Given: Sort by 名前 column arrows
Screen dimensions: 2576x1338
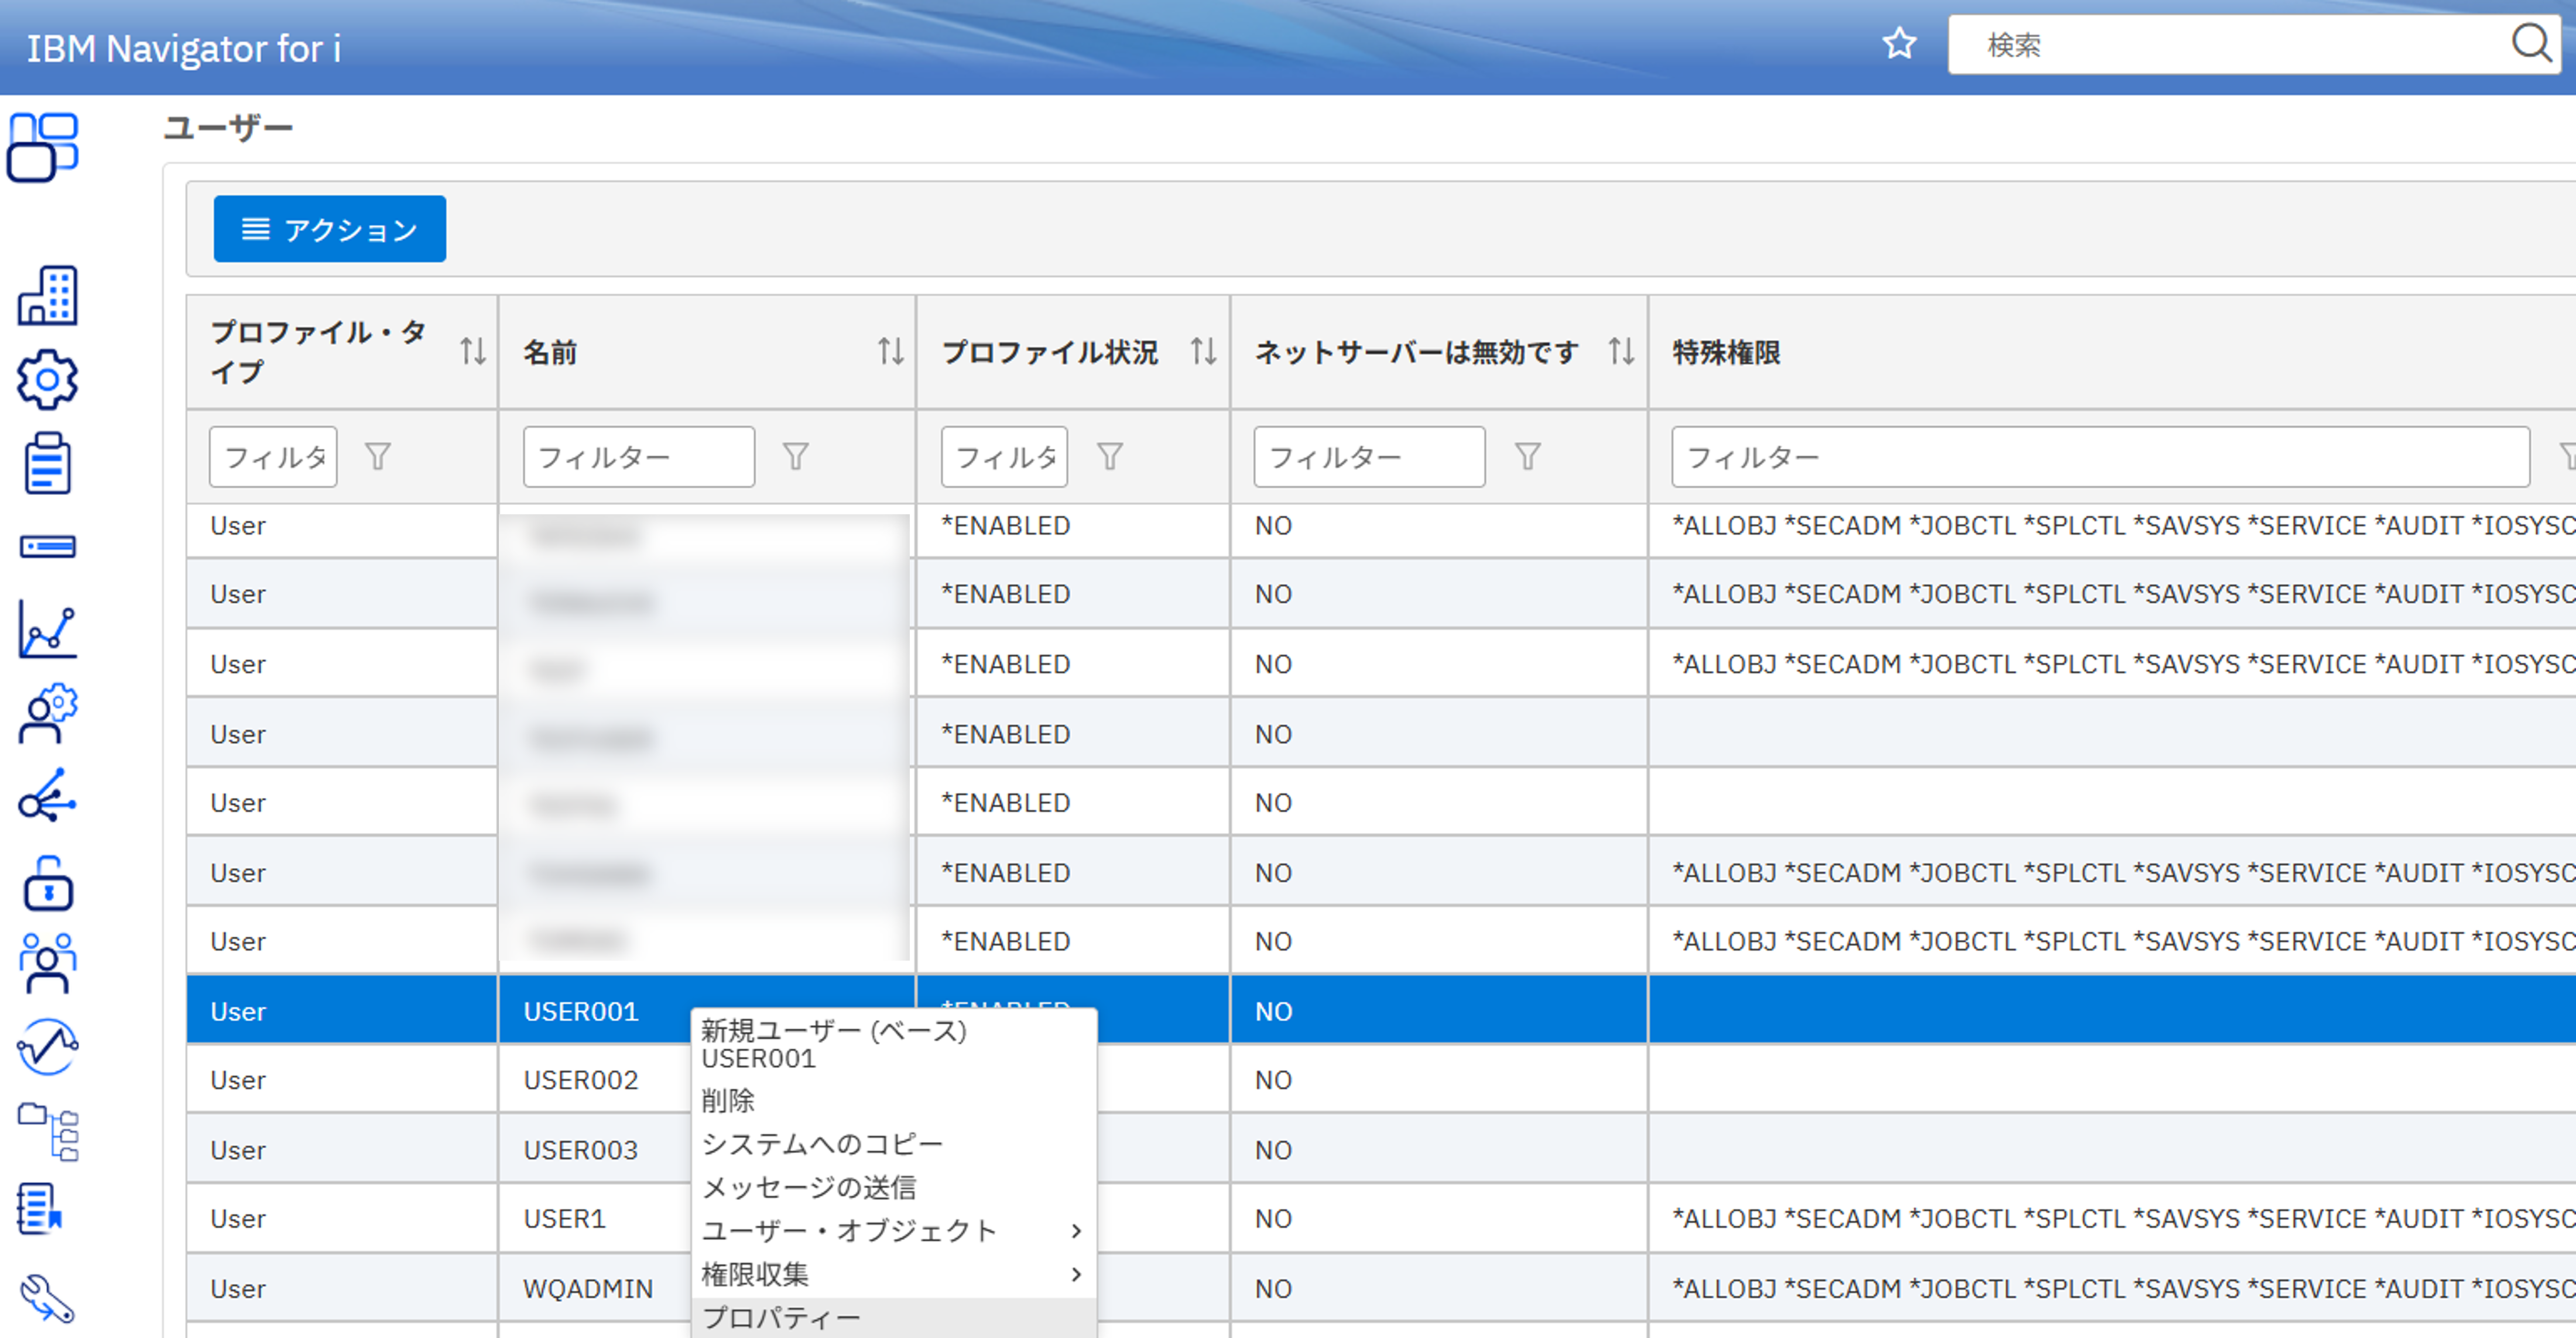Looking at the screenshot, I should 890,352.
